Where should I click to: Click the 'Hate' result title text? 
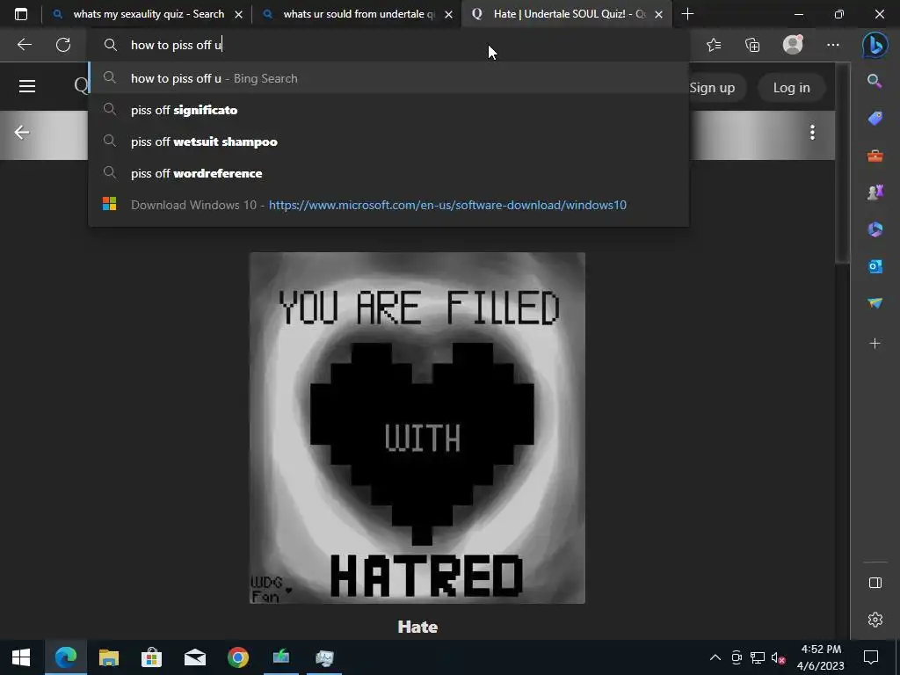click(x=417, y=627)
